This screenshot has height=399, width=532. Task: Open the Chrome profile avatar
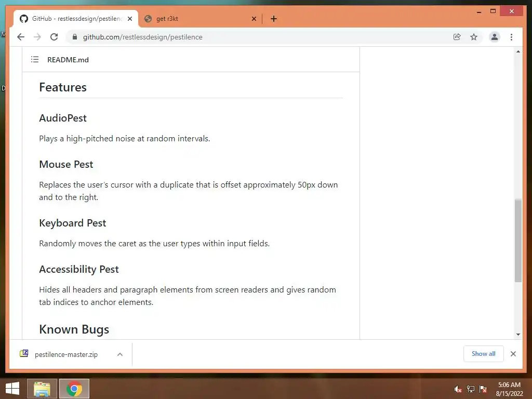(495, 37)
